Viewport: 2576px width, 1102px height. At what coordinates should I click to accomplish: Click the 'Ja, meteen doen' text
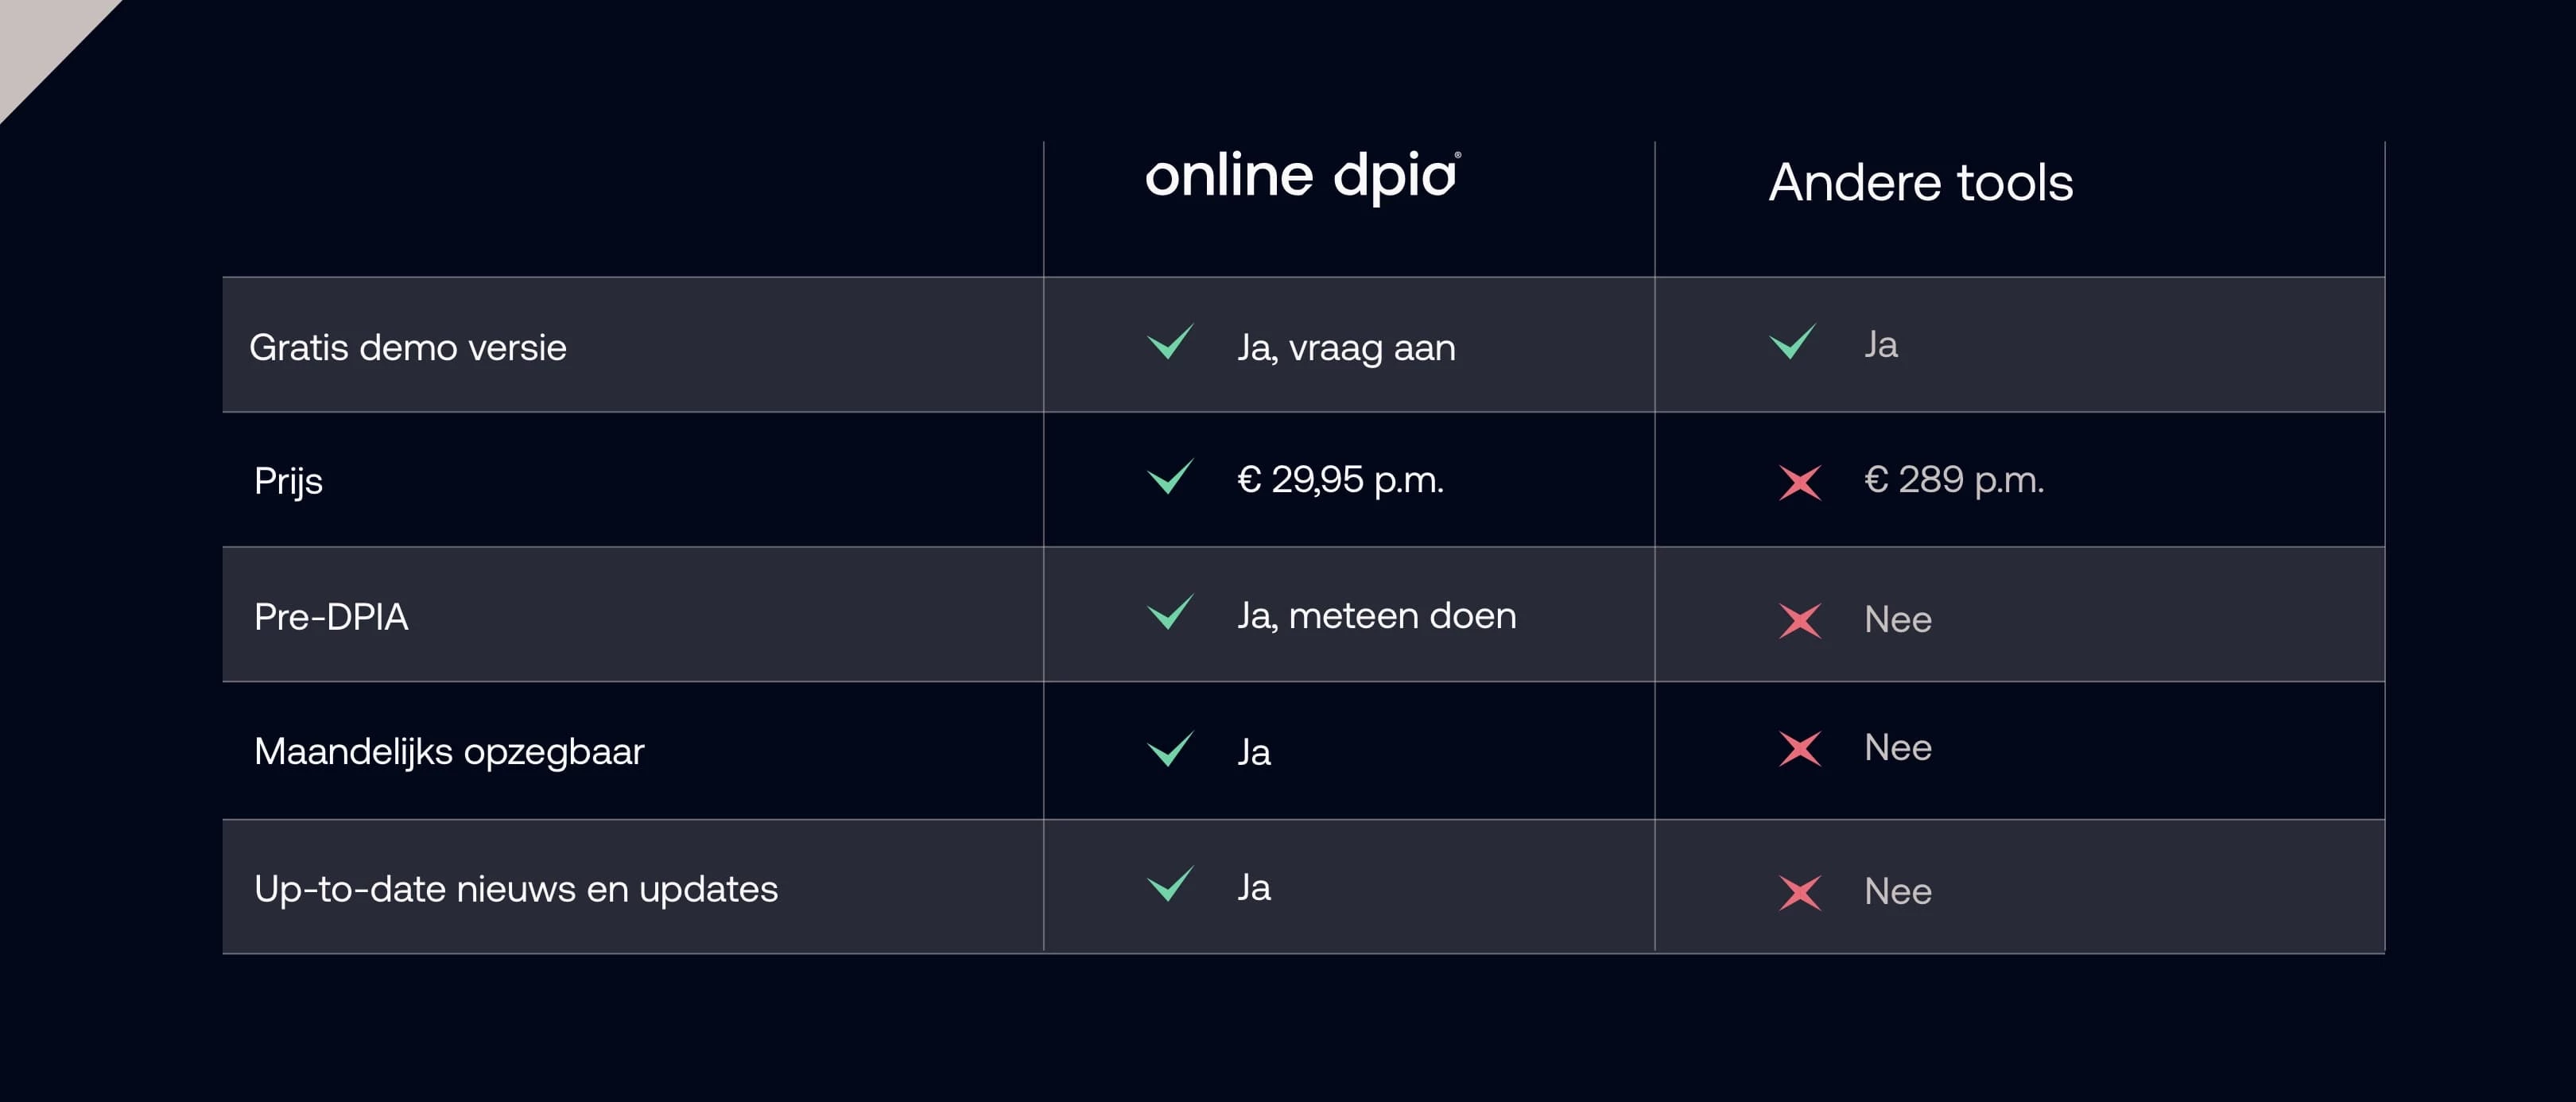click(1376, 616)
